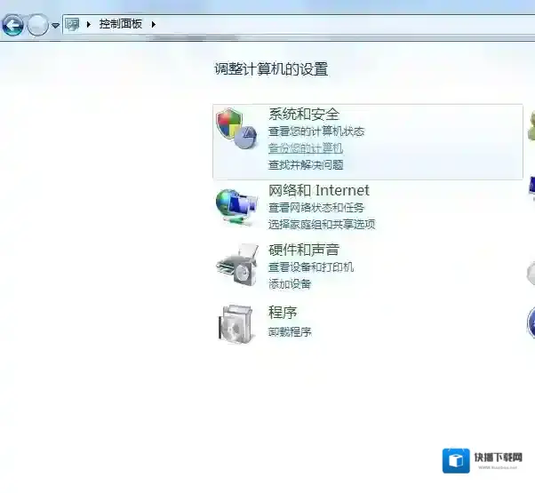The height and width of the screenshot is (493, 535).
Task: Open 卸载程序 uninstall link
Action: (290, 332)
